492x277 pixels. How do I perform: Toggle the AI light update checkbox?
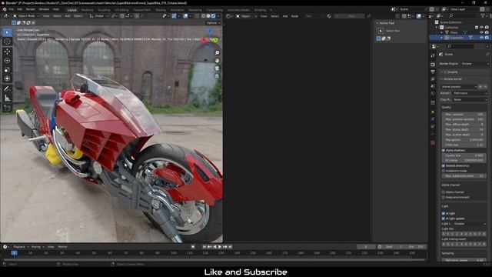pos(444,219)
